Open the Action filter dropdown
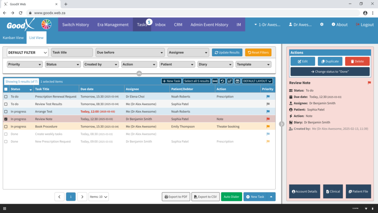This screenshot has width=378, height=213. pos(139,64)
